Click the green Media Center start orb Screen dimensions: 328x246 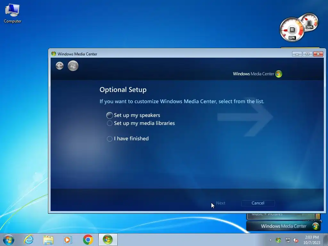73,66
